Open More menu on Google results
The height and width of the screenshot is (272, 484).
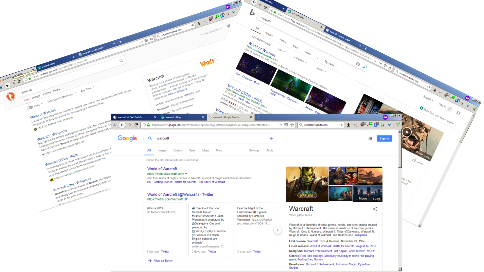(x=219, y=150)
